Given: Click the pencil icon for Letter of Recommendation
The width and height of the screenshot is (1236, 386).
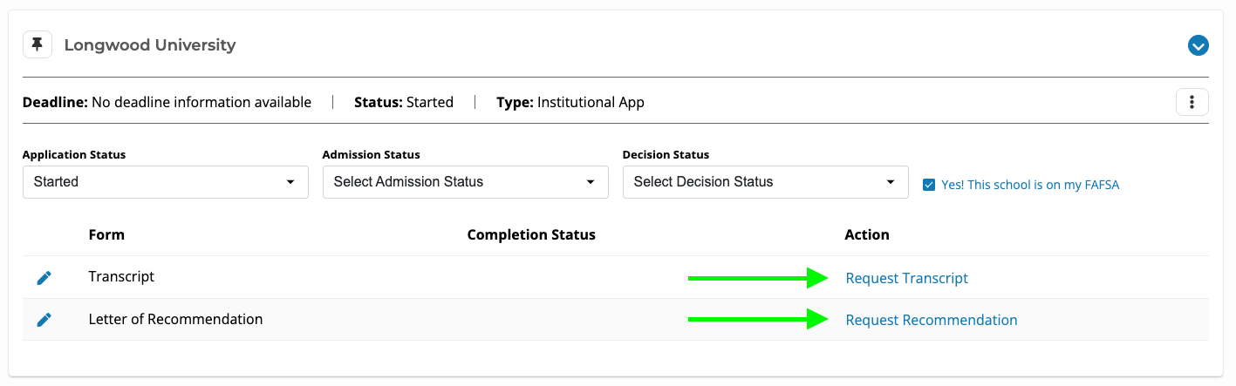Looking at the screenshot, I should pos(44,320).
